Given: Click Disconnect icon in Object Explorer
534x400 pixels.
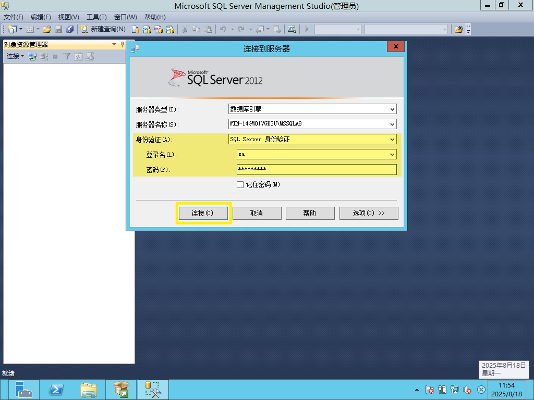Looking at the screenshot, I should coord(44,56).
